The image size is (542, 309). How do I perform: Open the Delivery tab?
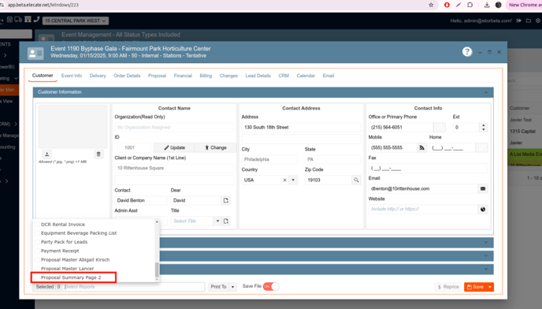(98, 76)
